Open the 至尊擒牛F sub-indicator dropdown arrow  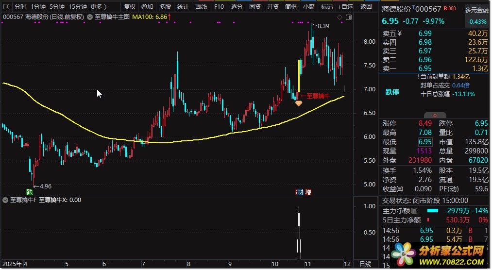click(6, 200)
